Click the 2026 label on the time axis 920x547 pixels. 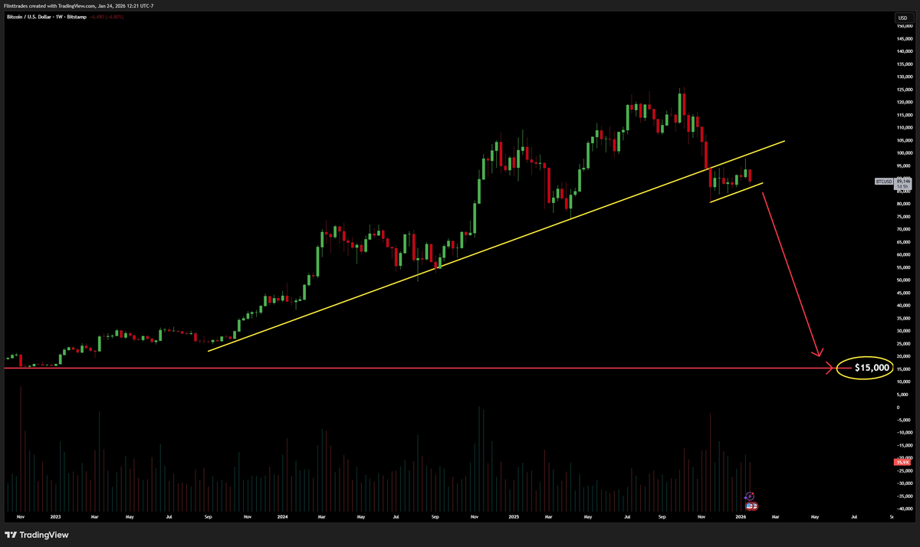(x=740, y=518)
